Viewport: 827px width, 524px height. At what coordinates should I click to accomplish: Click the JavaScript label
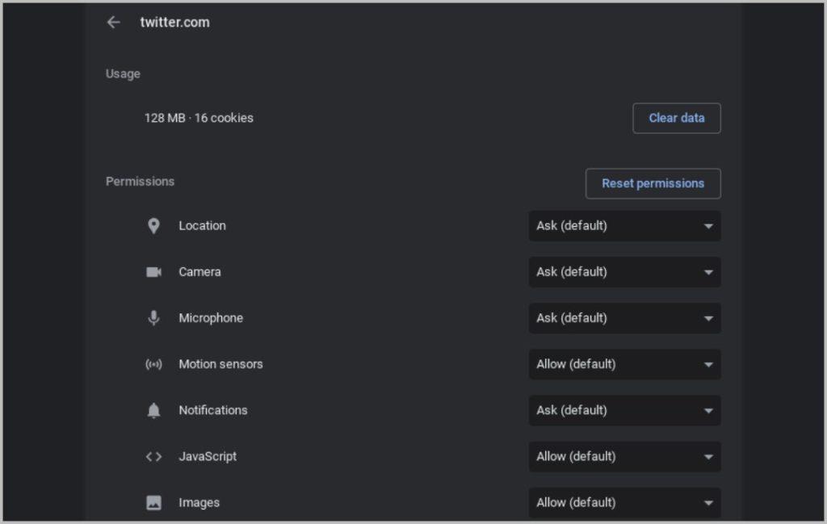click(x=208, y=456)
